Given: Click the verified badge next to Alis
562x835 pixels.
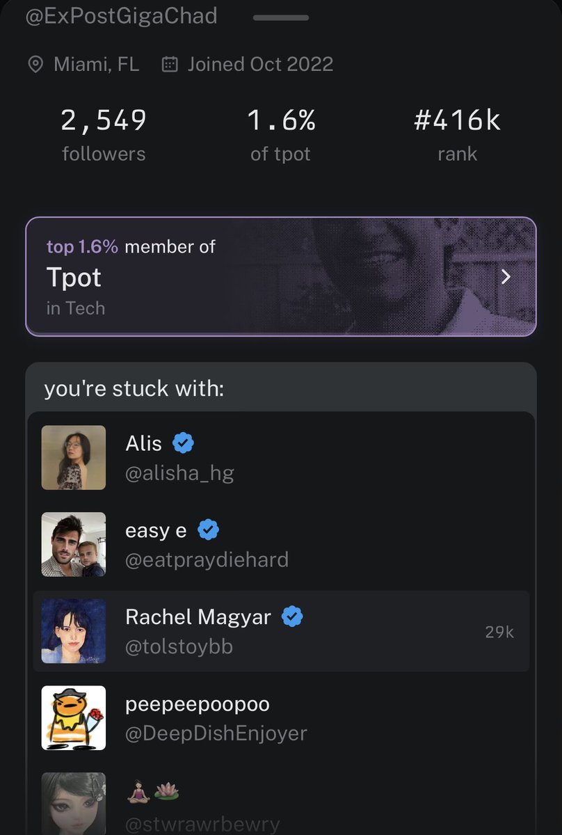Looking at the screenshot, I should [x=183, y=443].
